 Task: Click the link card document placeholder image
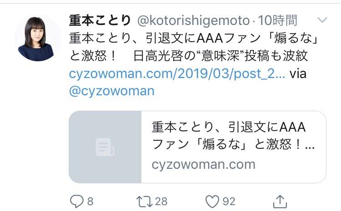click(x=105, y=147)
